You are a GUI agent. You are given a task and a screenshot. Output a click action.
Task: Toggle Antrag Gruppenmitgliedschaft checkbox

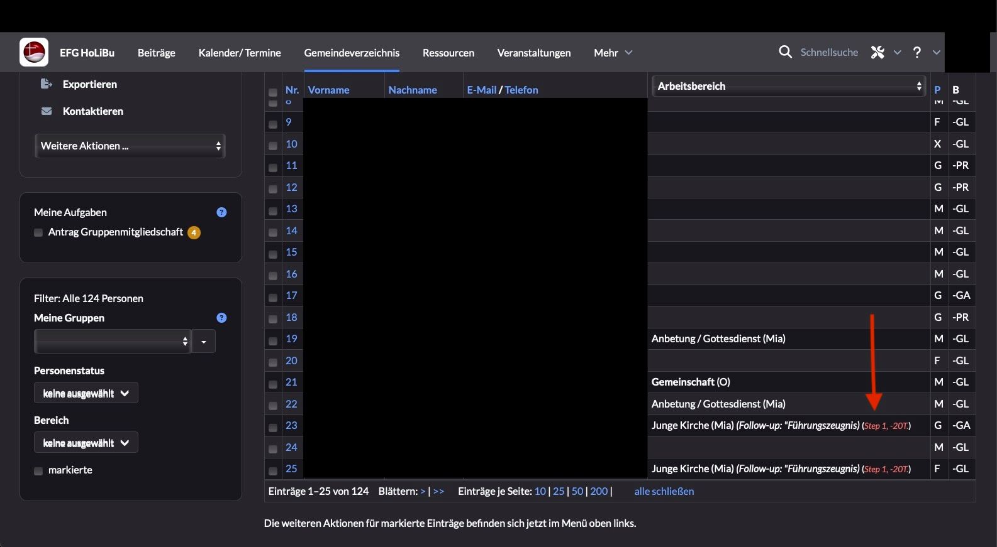click(38, 232)
